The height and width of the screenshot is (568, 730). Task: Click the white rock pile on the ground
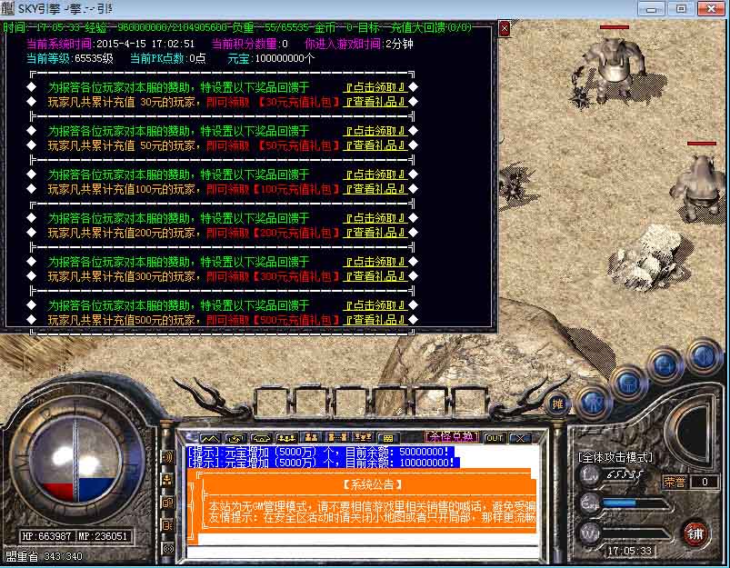tap(649, 256)
